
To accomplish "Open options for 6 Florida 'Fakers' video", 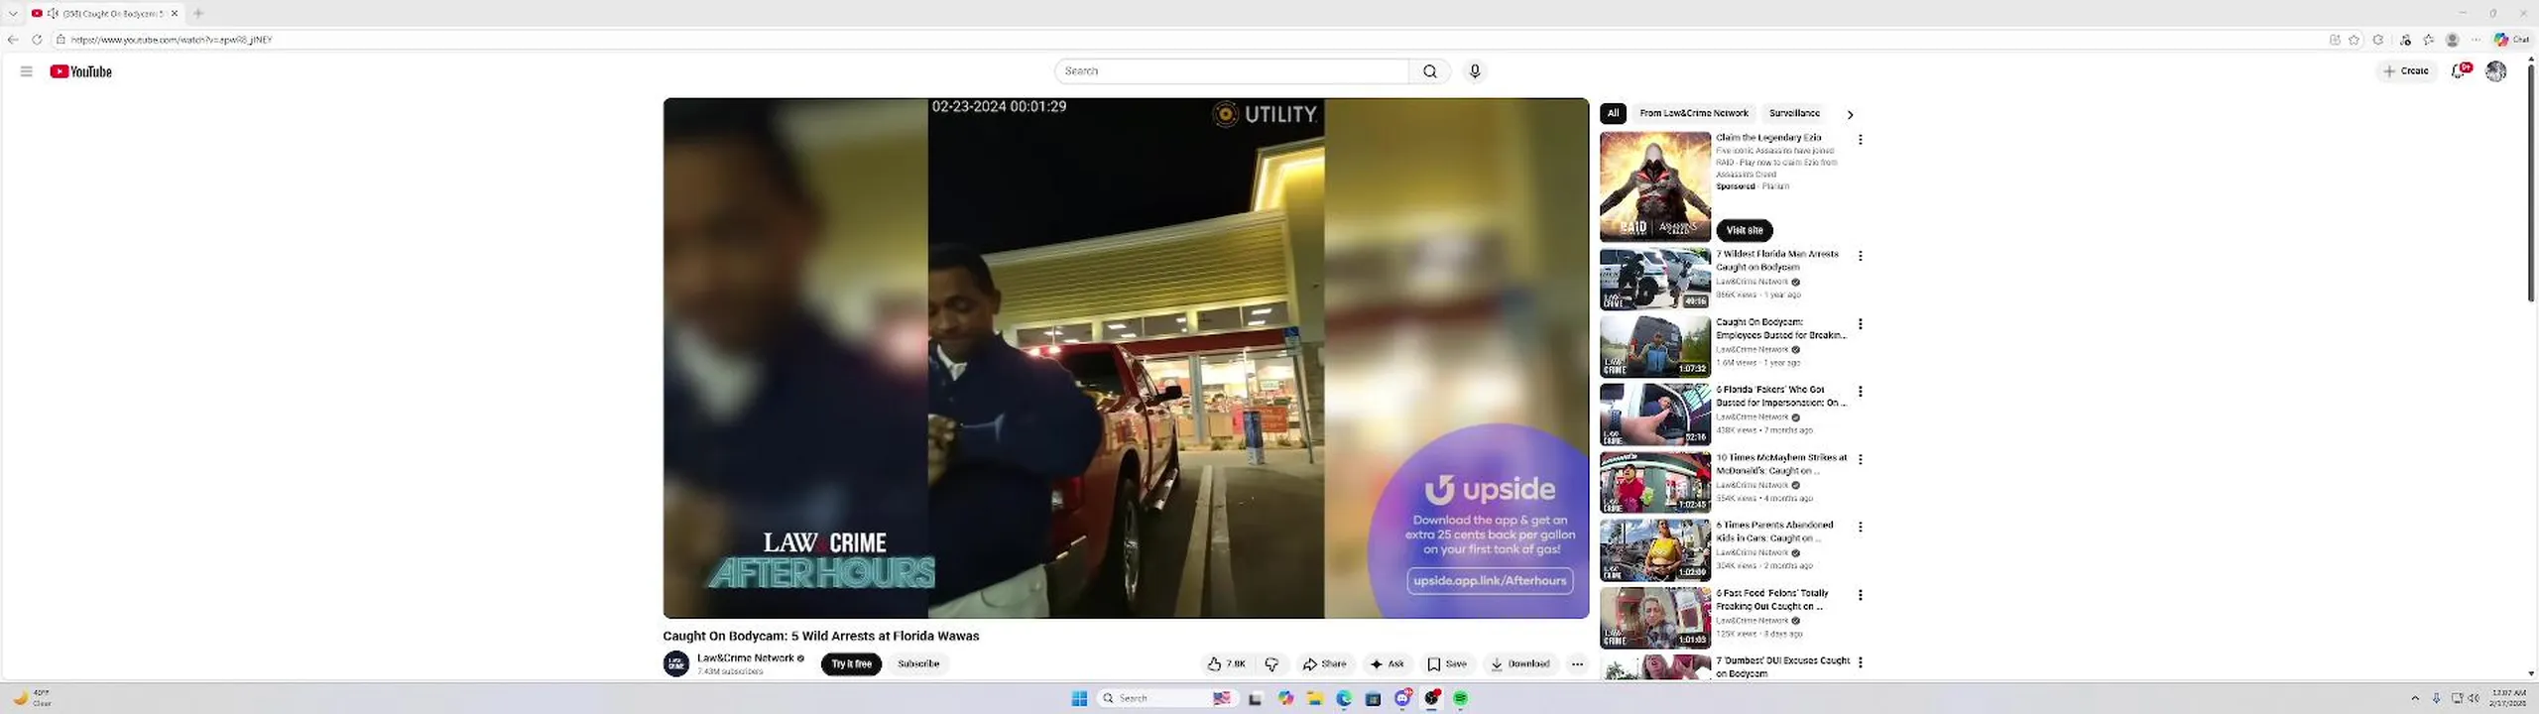I will point(1860,392).
